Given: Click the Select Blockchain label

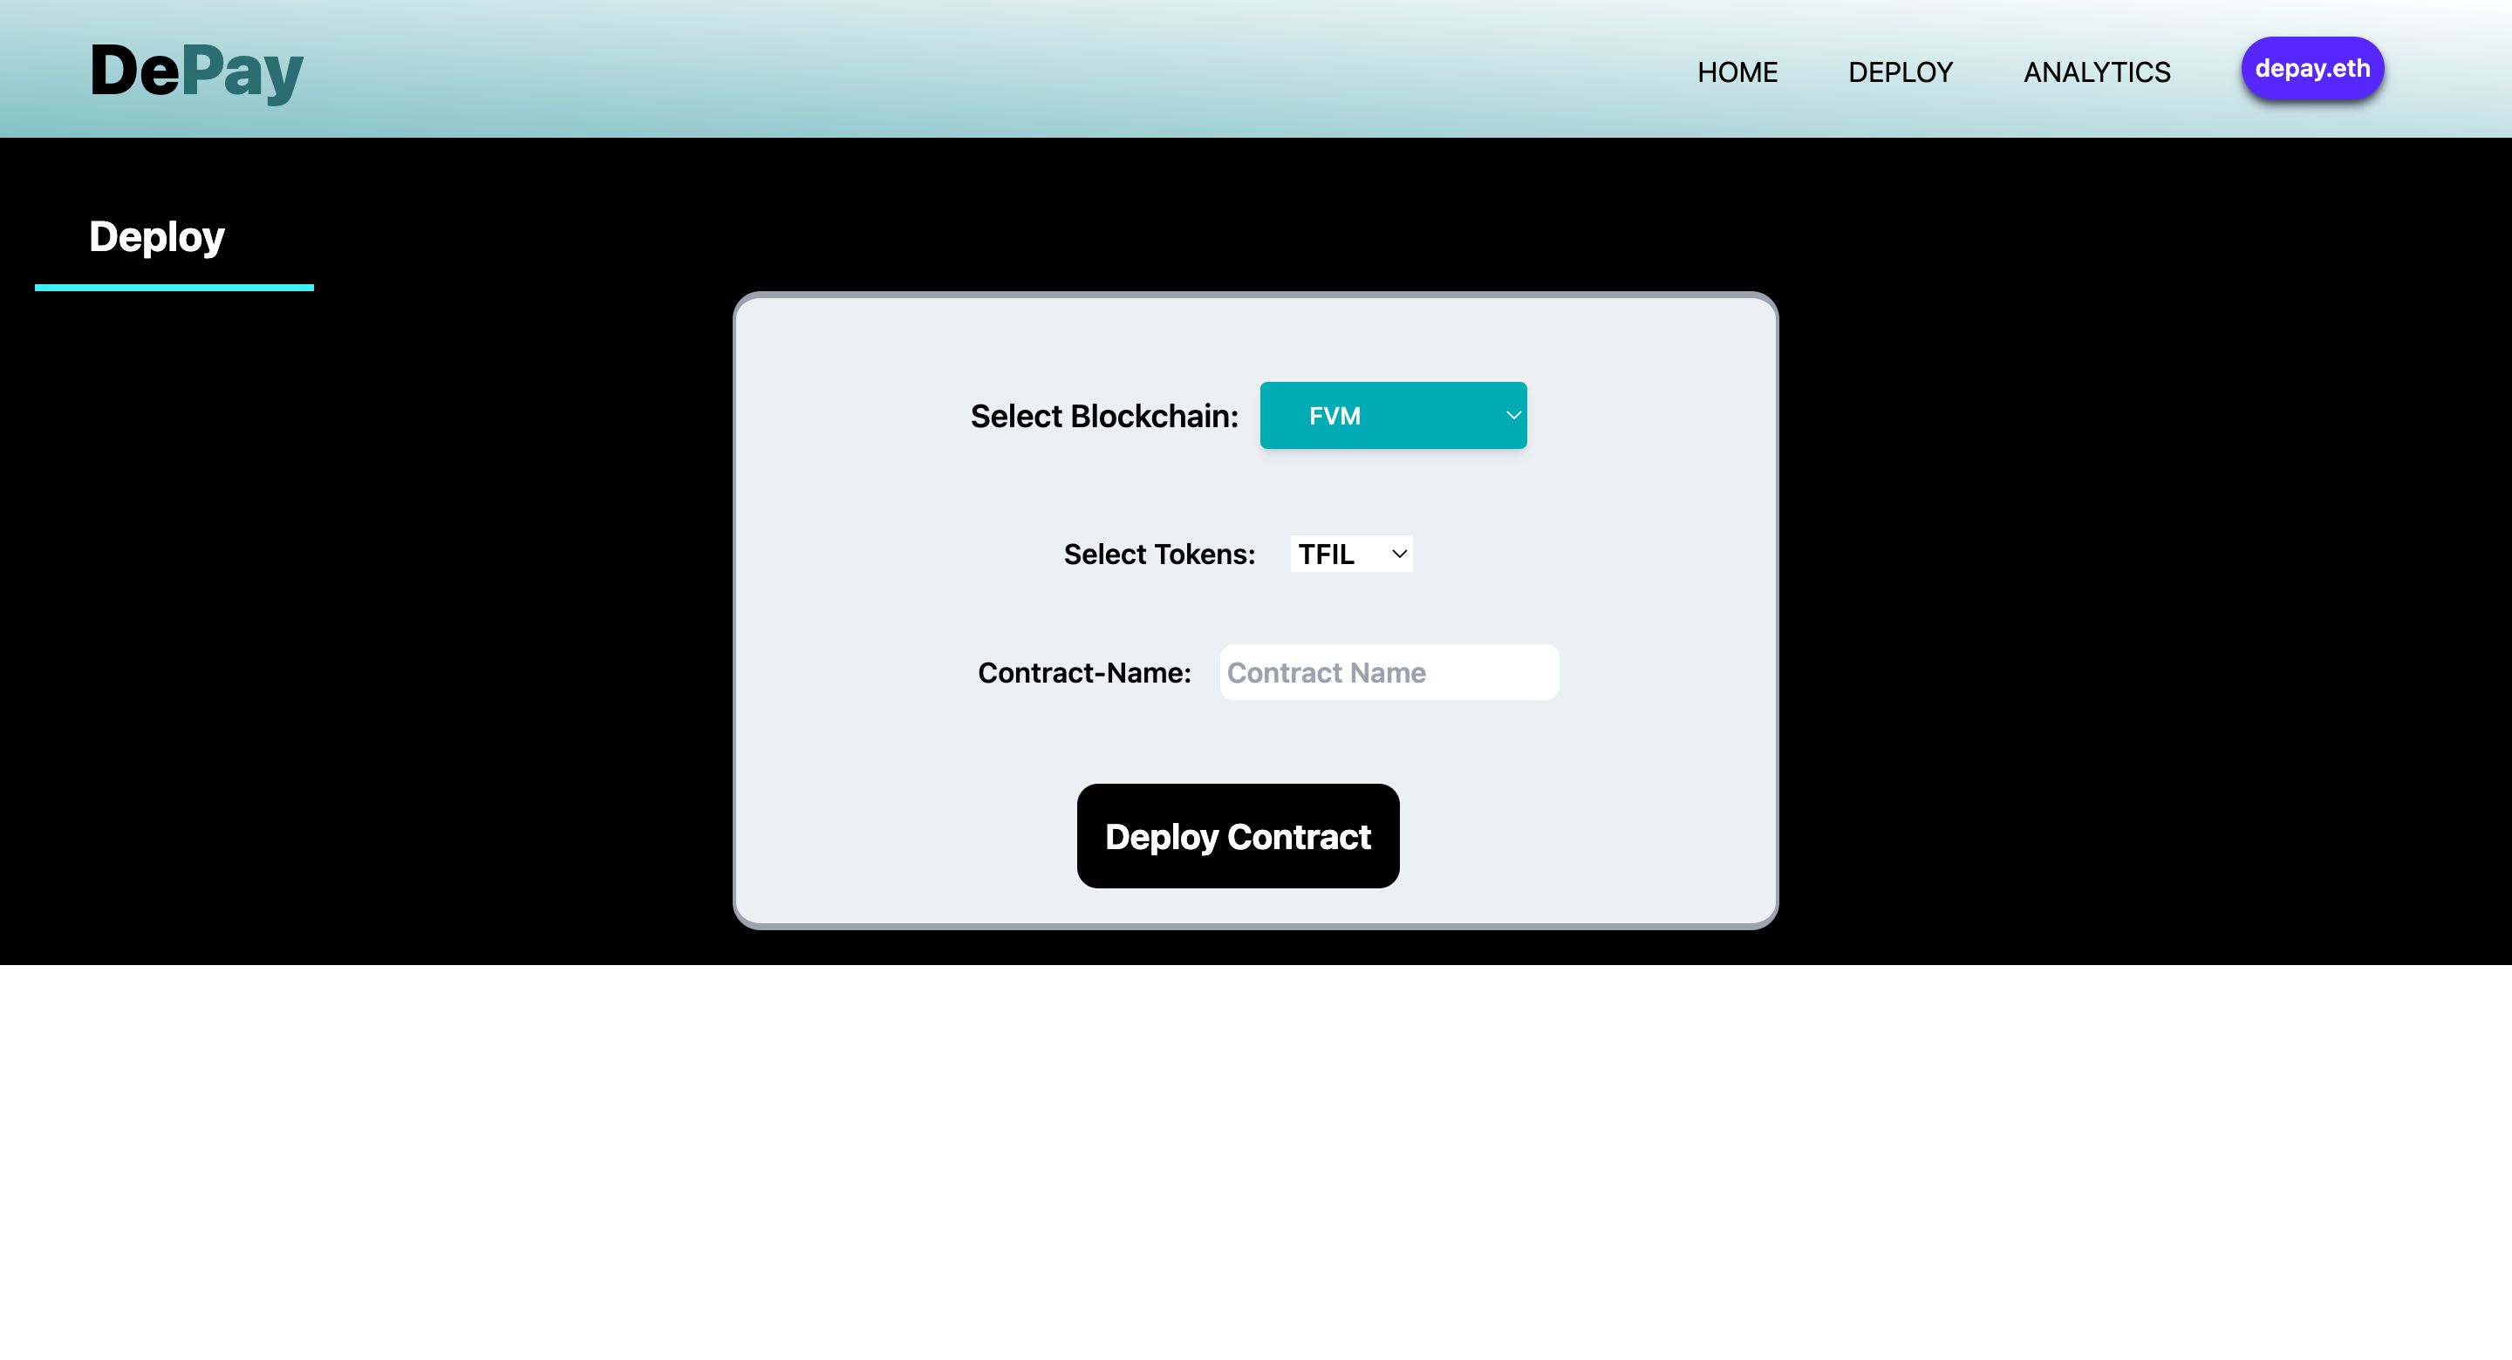Looking at the screenshot, I should pos(1104,417).
